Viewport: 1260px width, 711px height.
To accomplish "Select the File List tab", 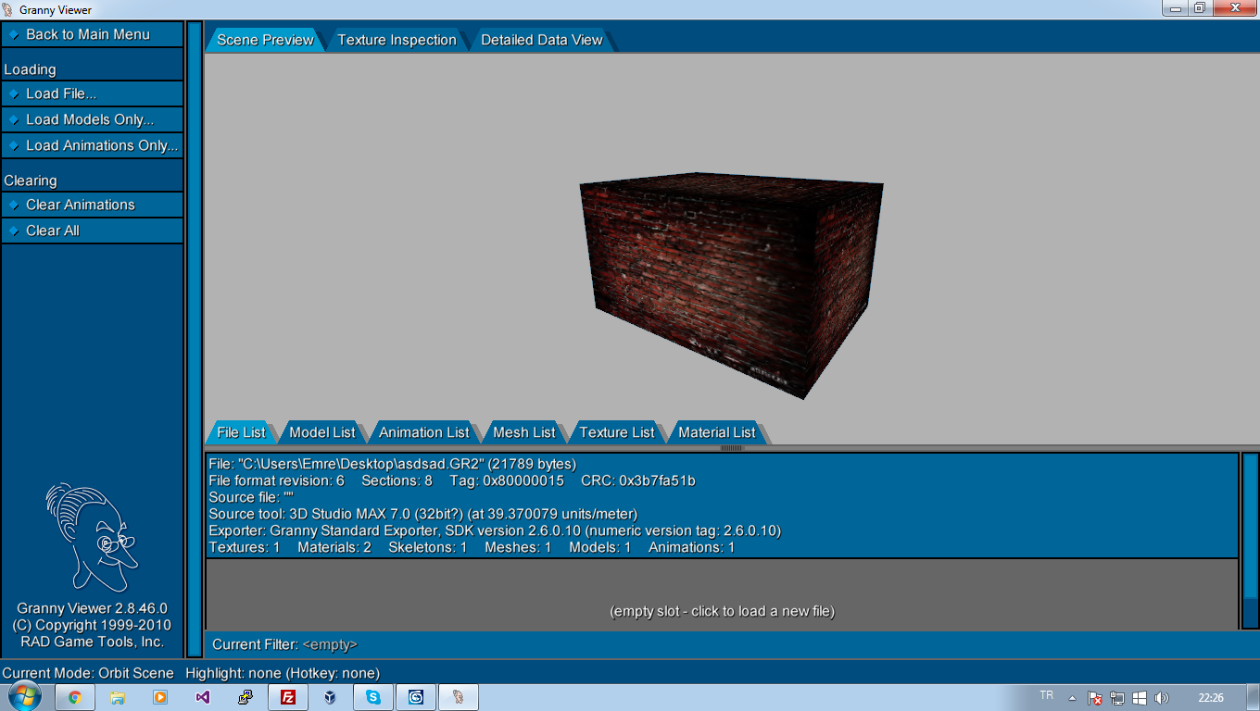I will coord(241,432).
